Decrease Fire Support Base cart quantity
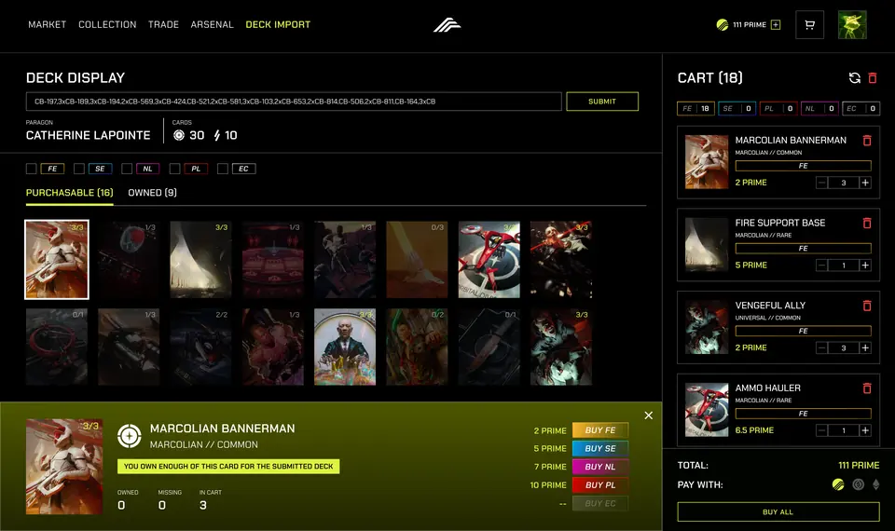The width and height of the screenshot is (895, 531). [821, 265]
